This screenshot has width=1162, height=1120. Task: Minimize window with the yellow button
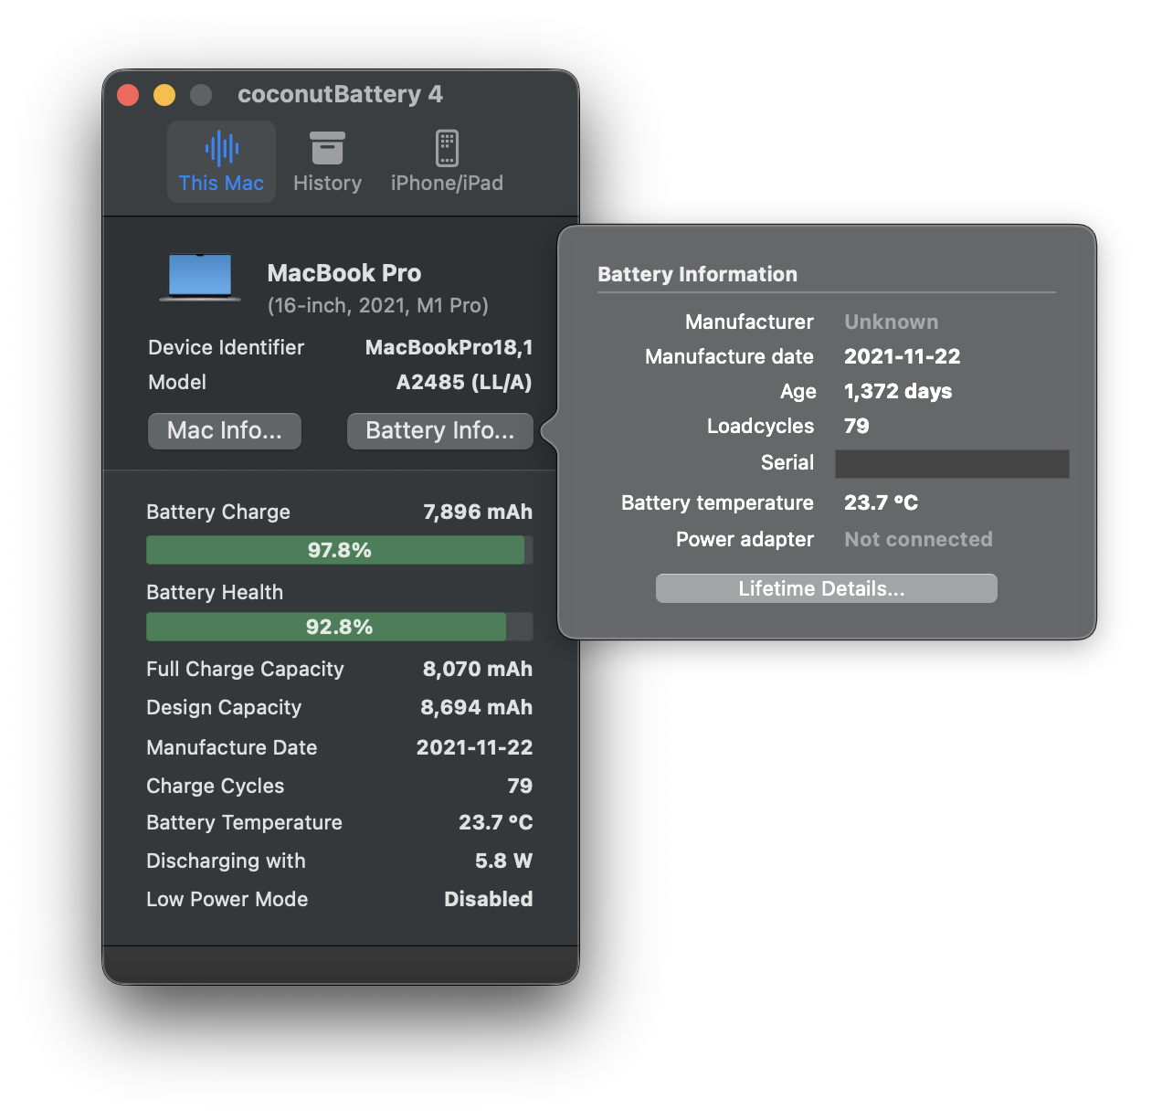coord(164,95)
